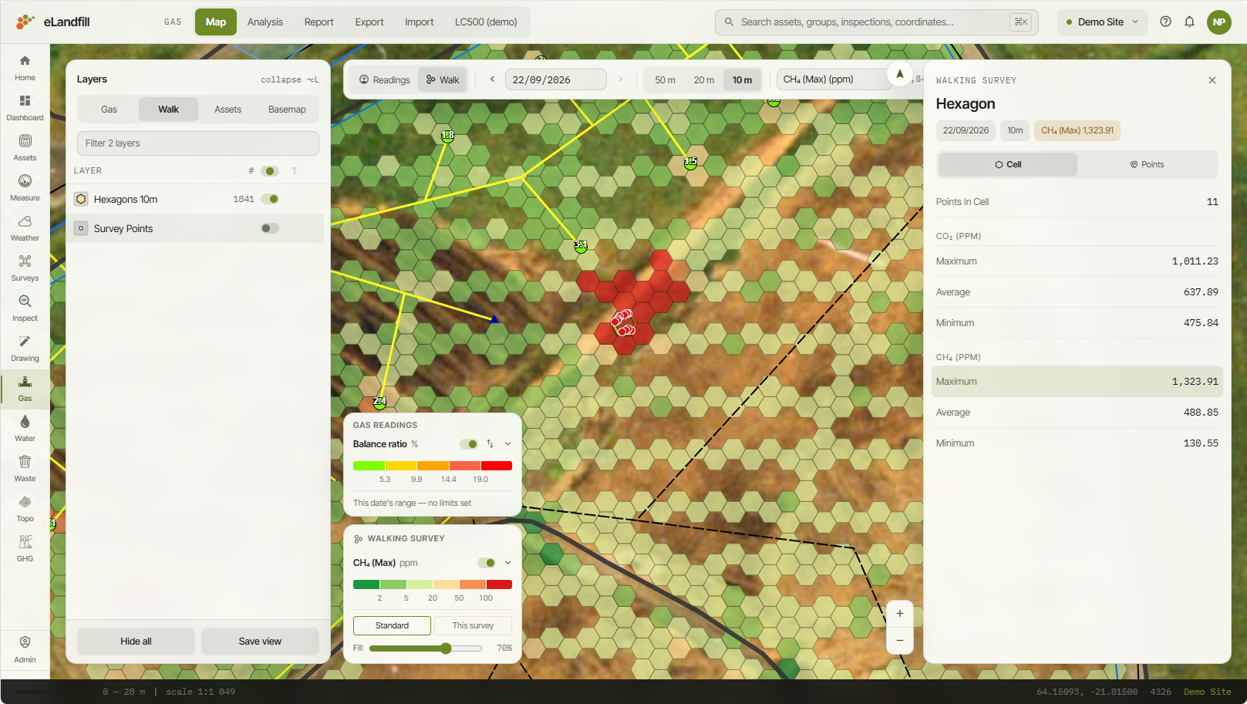Click the Filter 2 layers input field
Image resolution: width=1247 pixels, height=704 pixels.
coord(198,143)
